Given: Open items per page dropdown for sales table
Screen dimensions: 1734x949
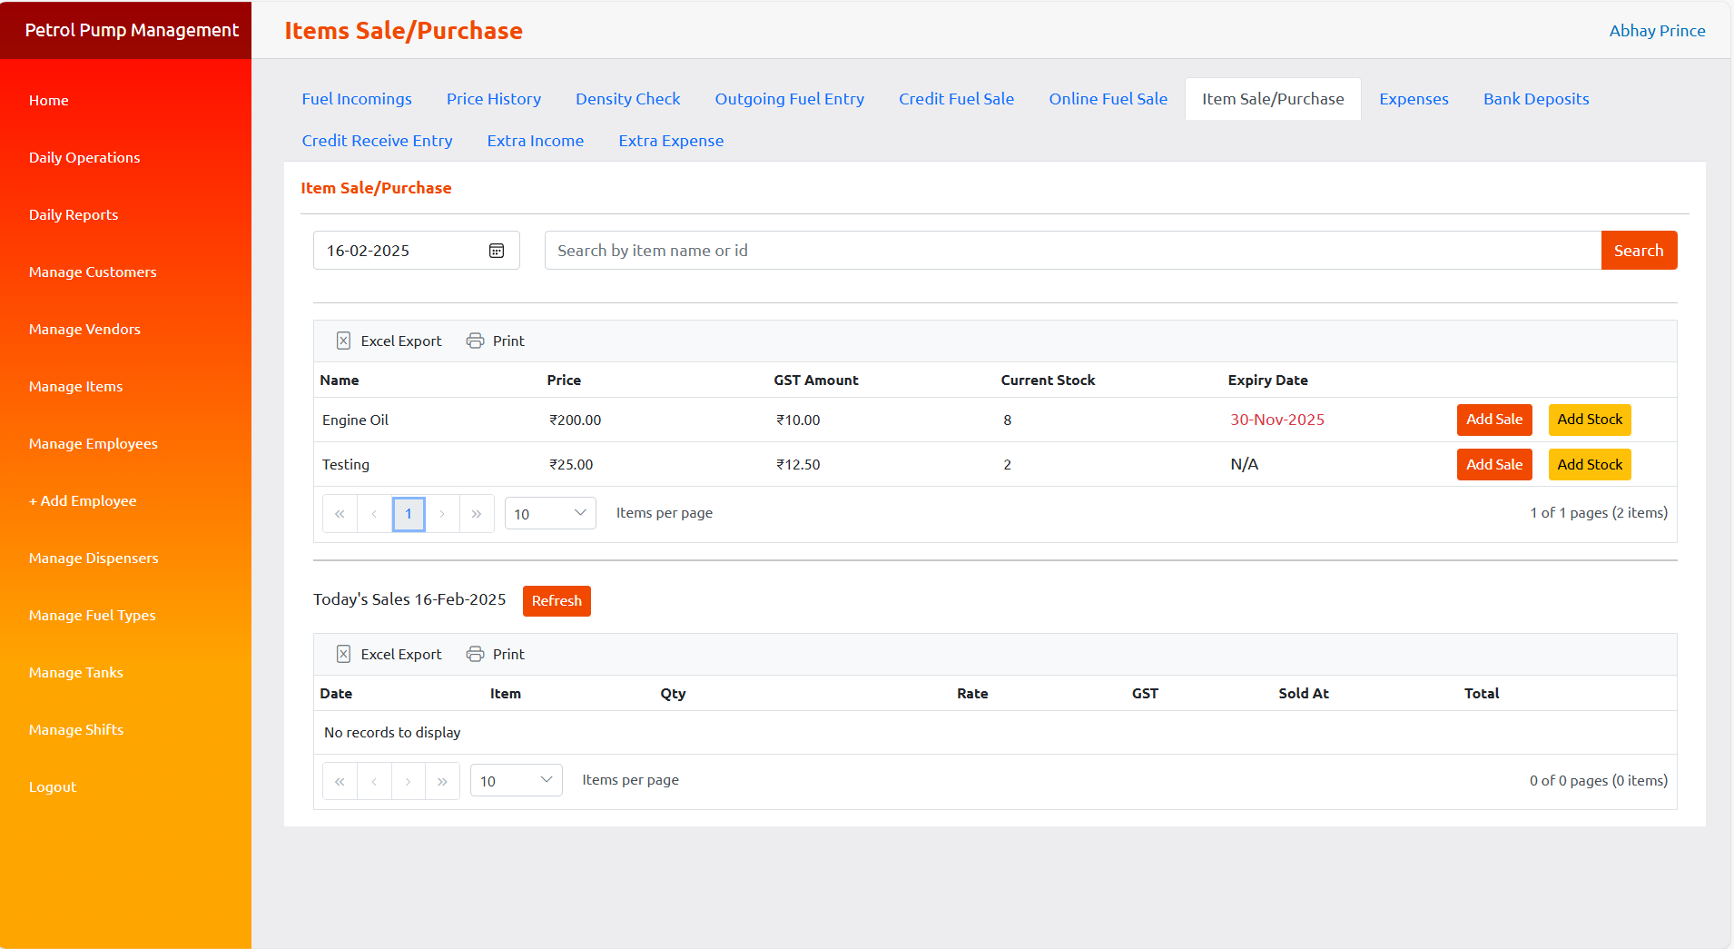Looking at the screenshot, I should point(516,781).
